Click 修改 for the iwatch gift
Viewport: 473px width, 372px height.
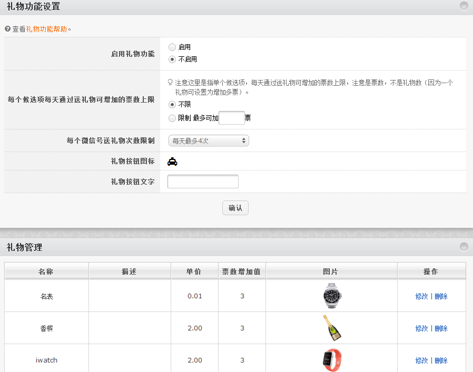tap(421, 360)
